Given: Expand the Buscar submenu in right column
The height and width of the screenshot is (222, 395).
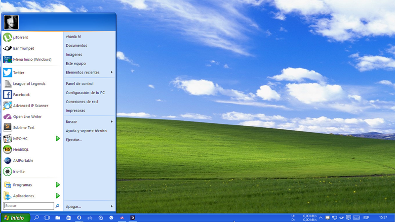Looking at the screenshot, I should click(x=89, y=121).
